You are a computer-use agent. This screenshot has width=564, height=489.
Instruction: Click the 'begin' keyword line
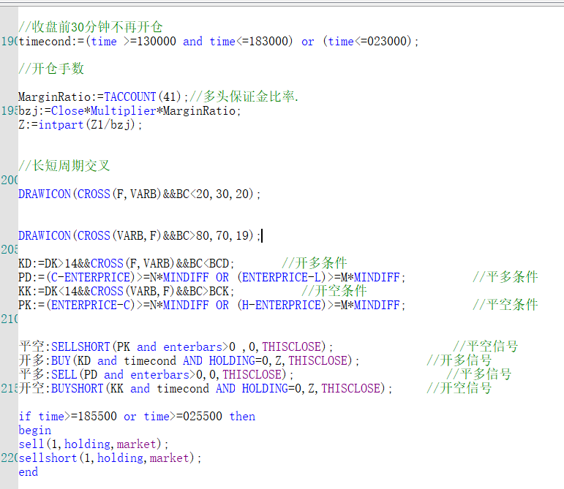pos(35,431)
